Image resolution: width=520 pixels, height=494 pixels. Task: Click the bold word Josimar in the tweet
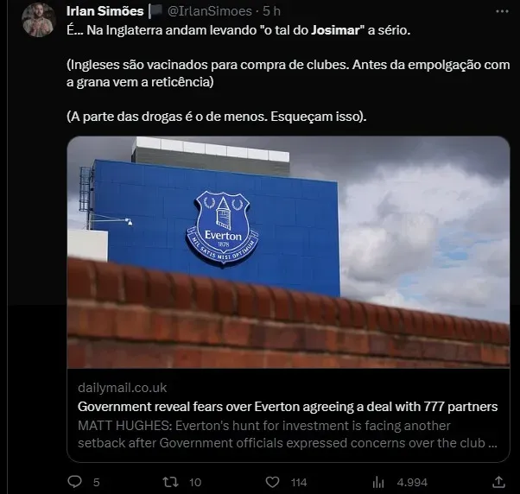(335, 30)
